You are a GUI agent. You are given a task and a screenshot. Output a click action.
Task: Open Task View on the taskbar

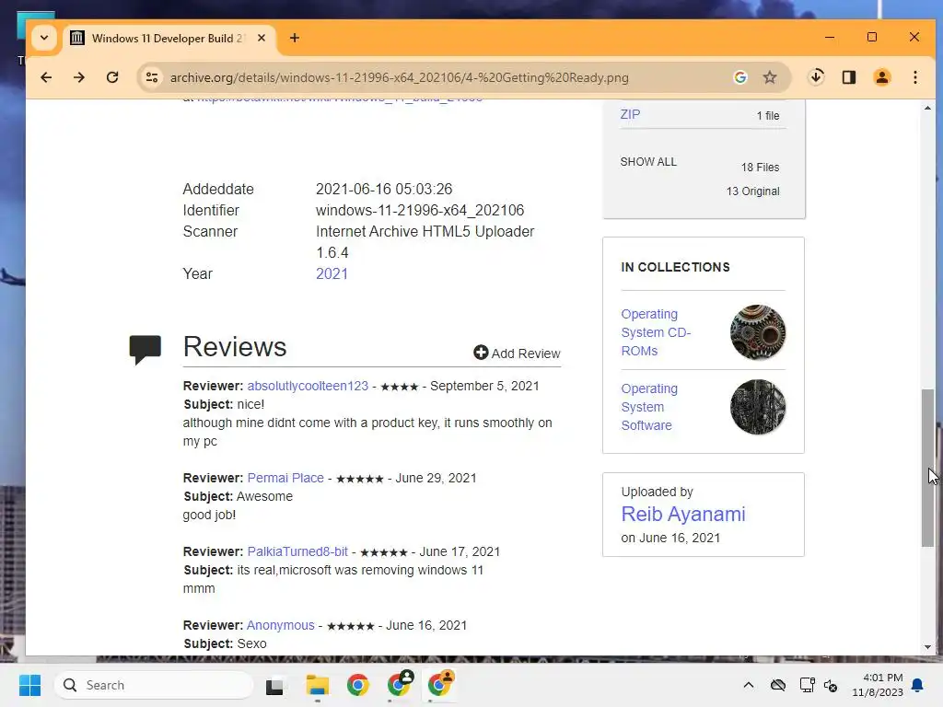click(274, 685)
